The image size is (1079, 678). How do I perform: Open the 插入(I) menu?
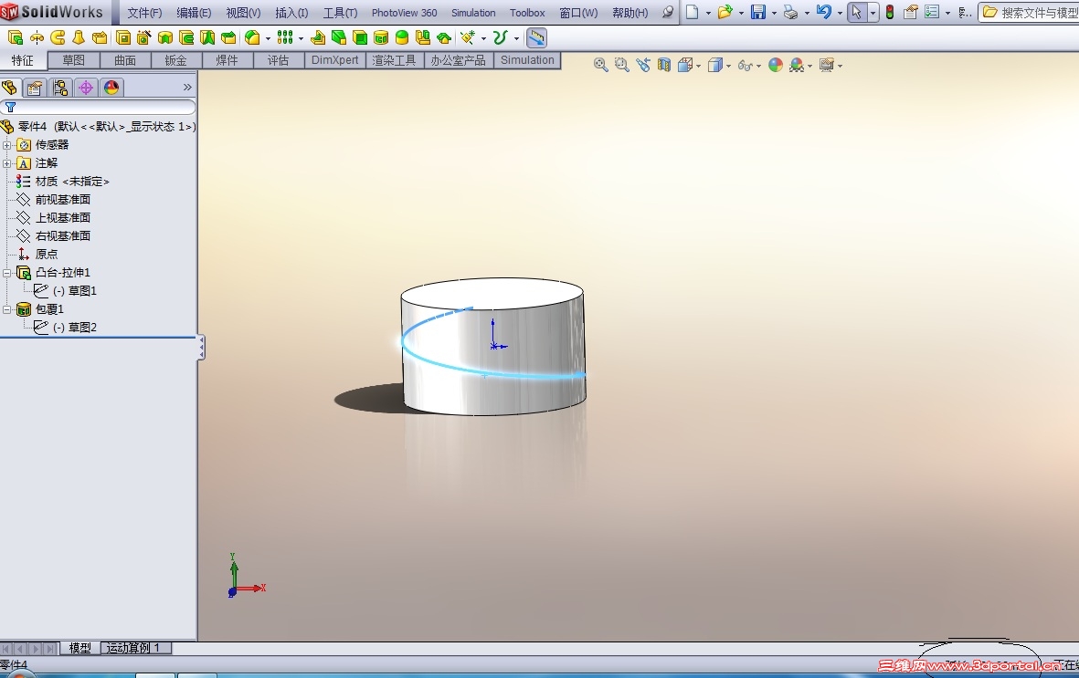(x=291, y=13)
